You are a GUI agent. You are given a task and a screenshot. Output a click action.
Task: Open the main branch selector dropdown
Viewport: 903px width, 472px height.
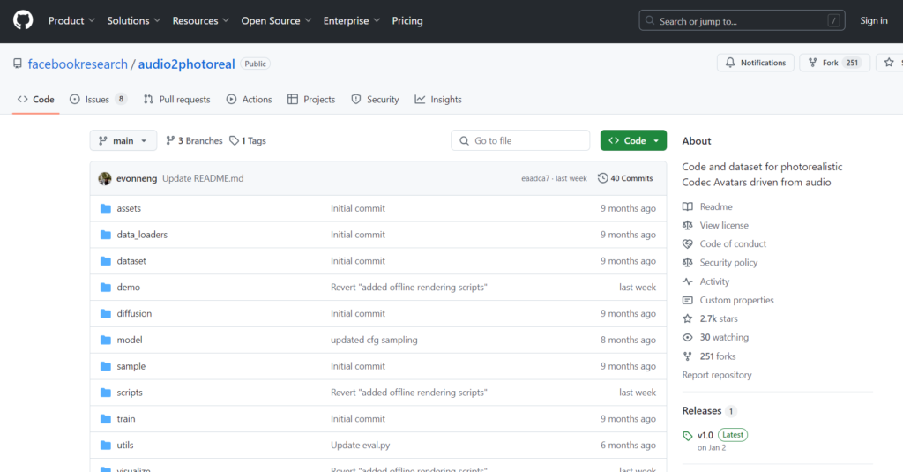[x=123, y=140]
